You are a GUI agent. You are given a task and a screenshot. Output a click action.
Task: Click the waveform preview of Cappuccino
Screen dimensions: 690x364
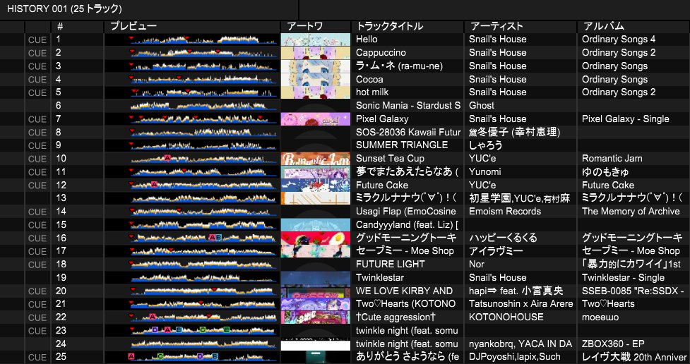point(203,53)
